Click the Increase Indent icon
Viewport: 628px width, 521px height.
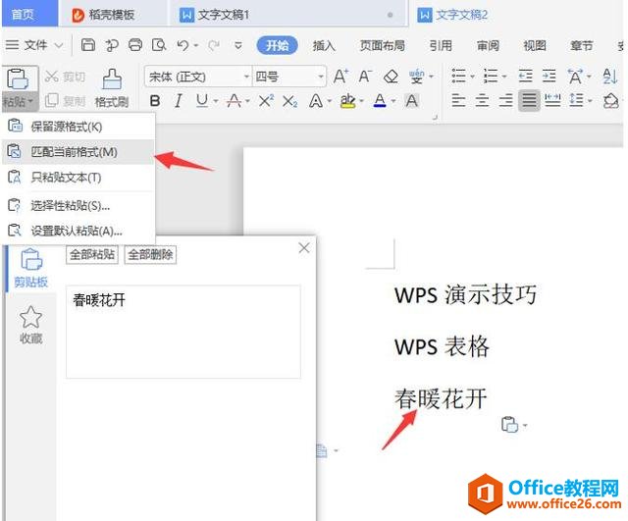549,76
